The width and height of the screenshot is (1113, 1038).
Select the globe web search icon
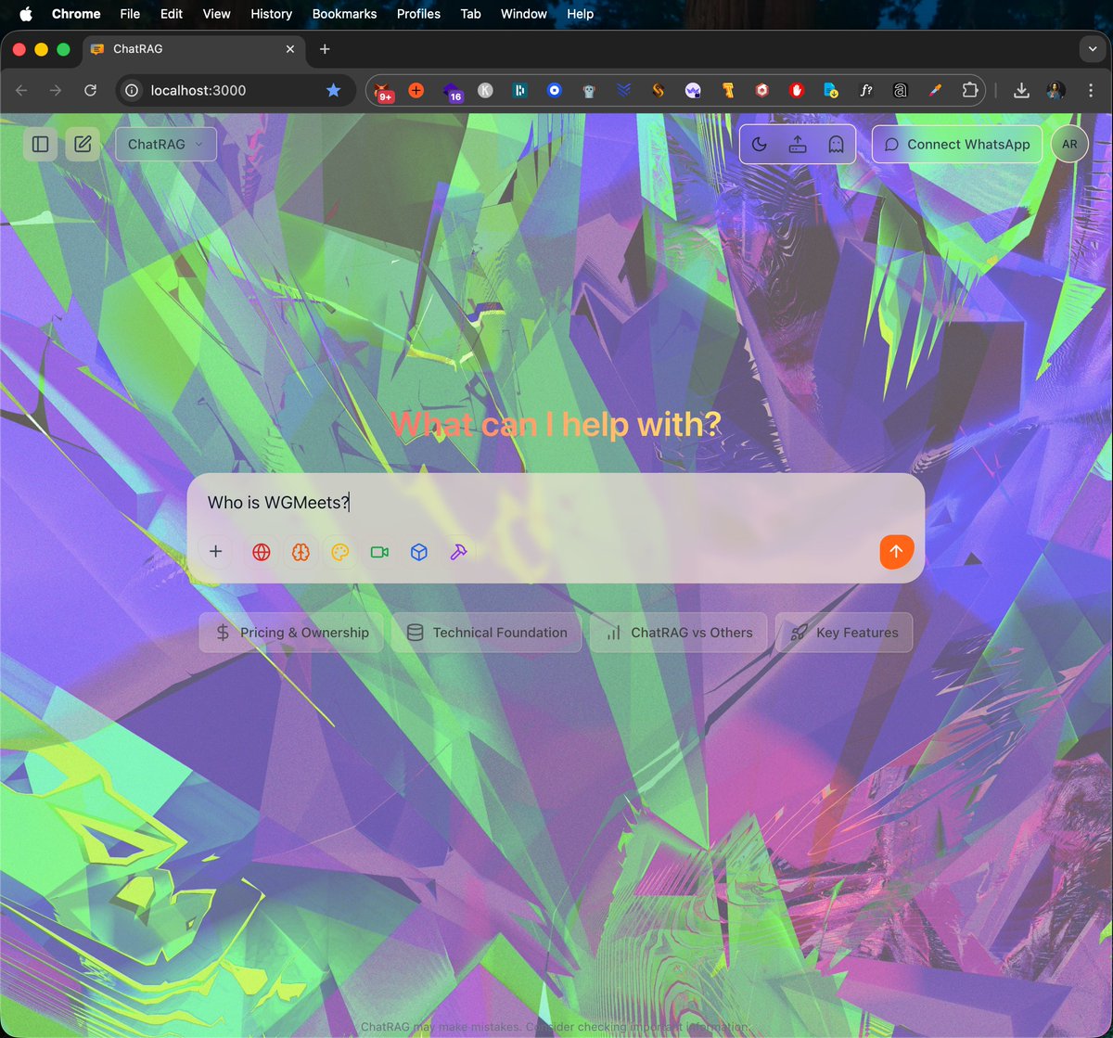tap(261, 552)
